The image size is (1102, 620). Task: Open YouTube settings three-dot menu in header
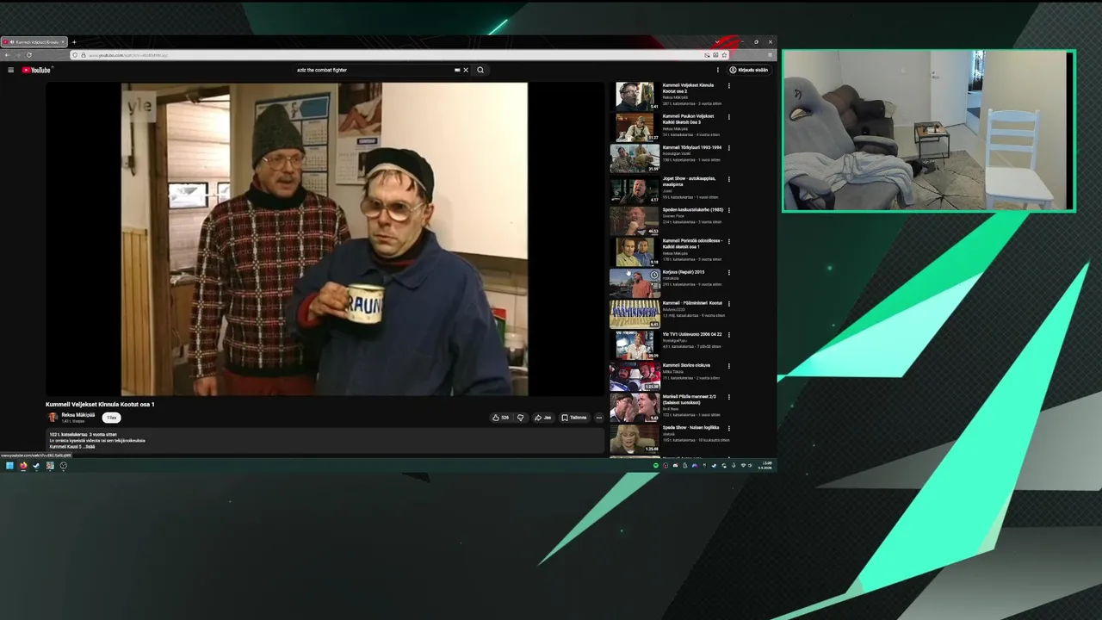tap(718, 70)
